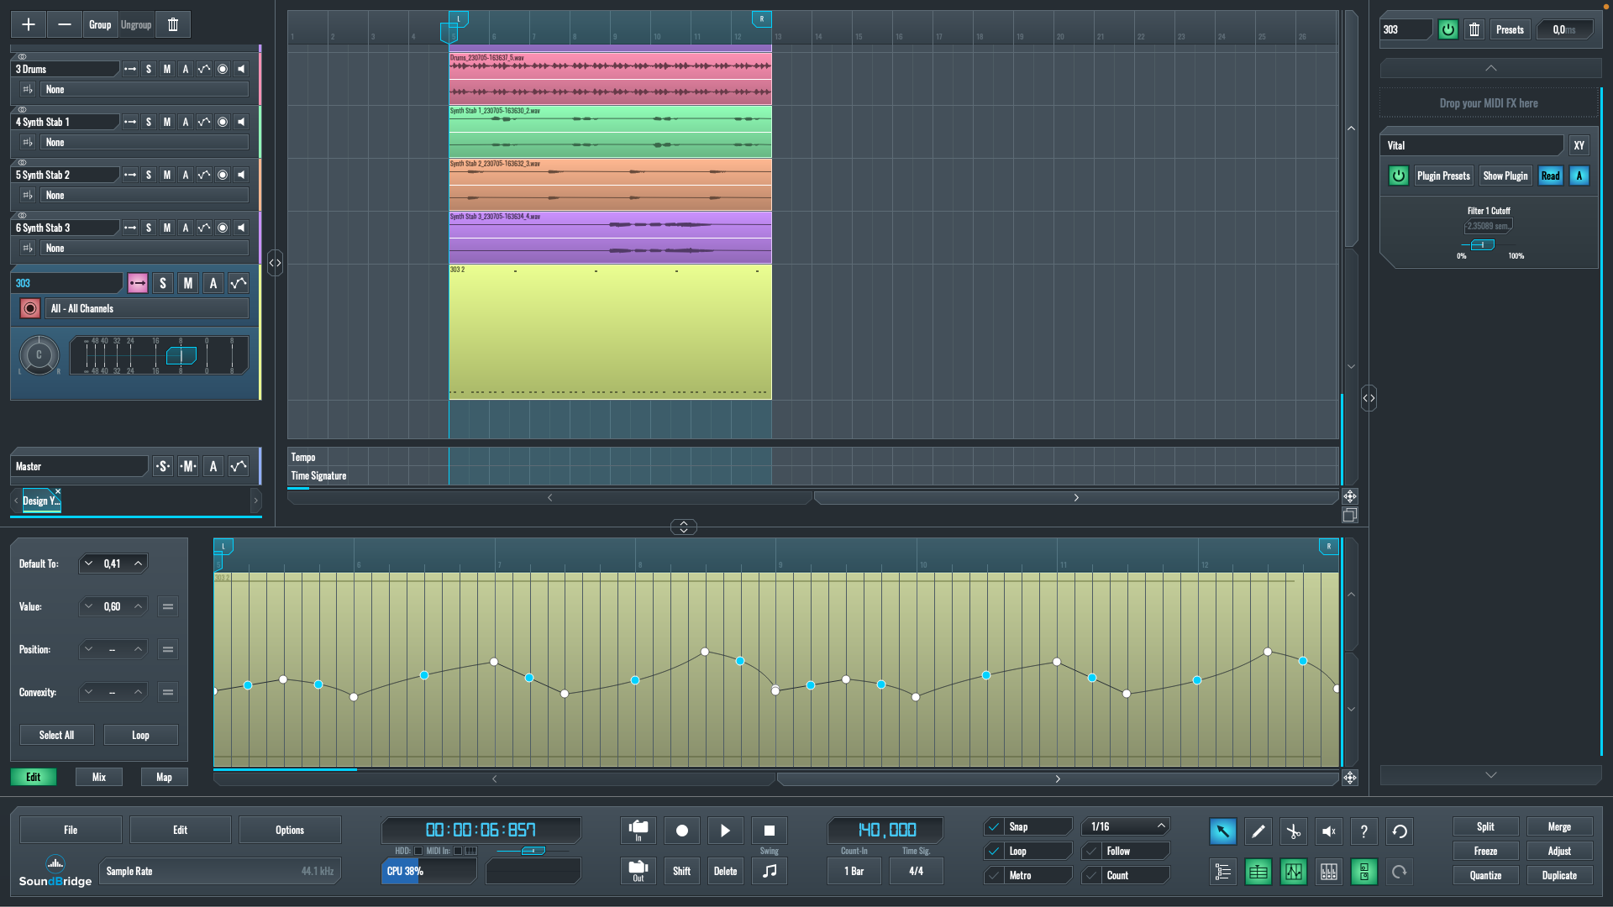Click the undo arrow icon
This screenshot has width=1613, height=907.
[1399, 831]
